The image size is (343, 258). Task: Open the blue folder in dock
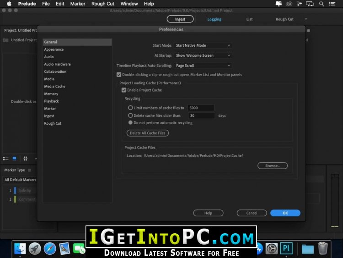pyautogui.click(x=308, y=249)
